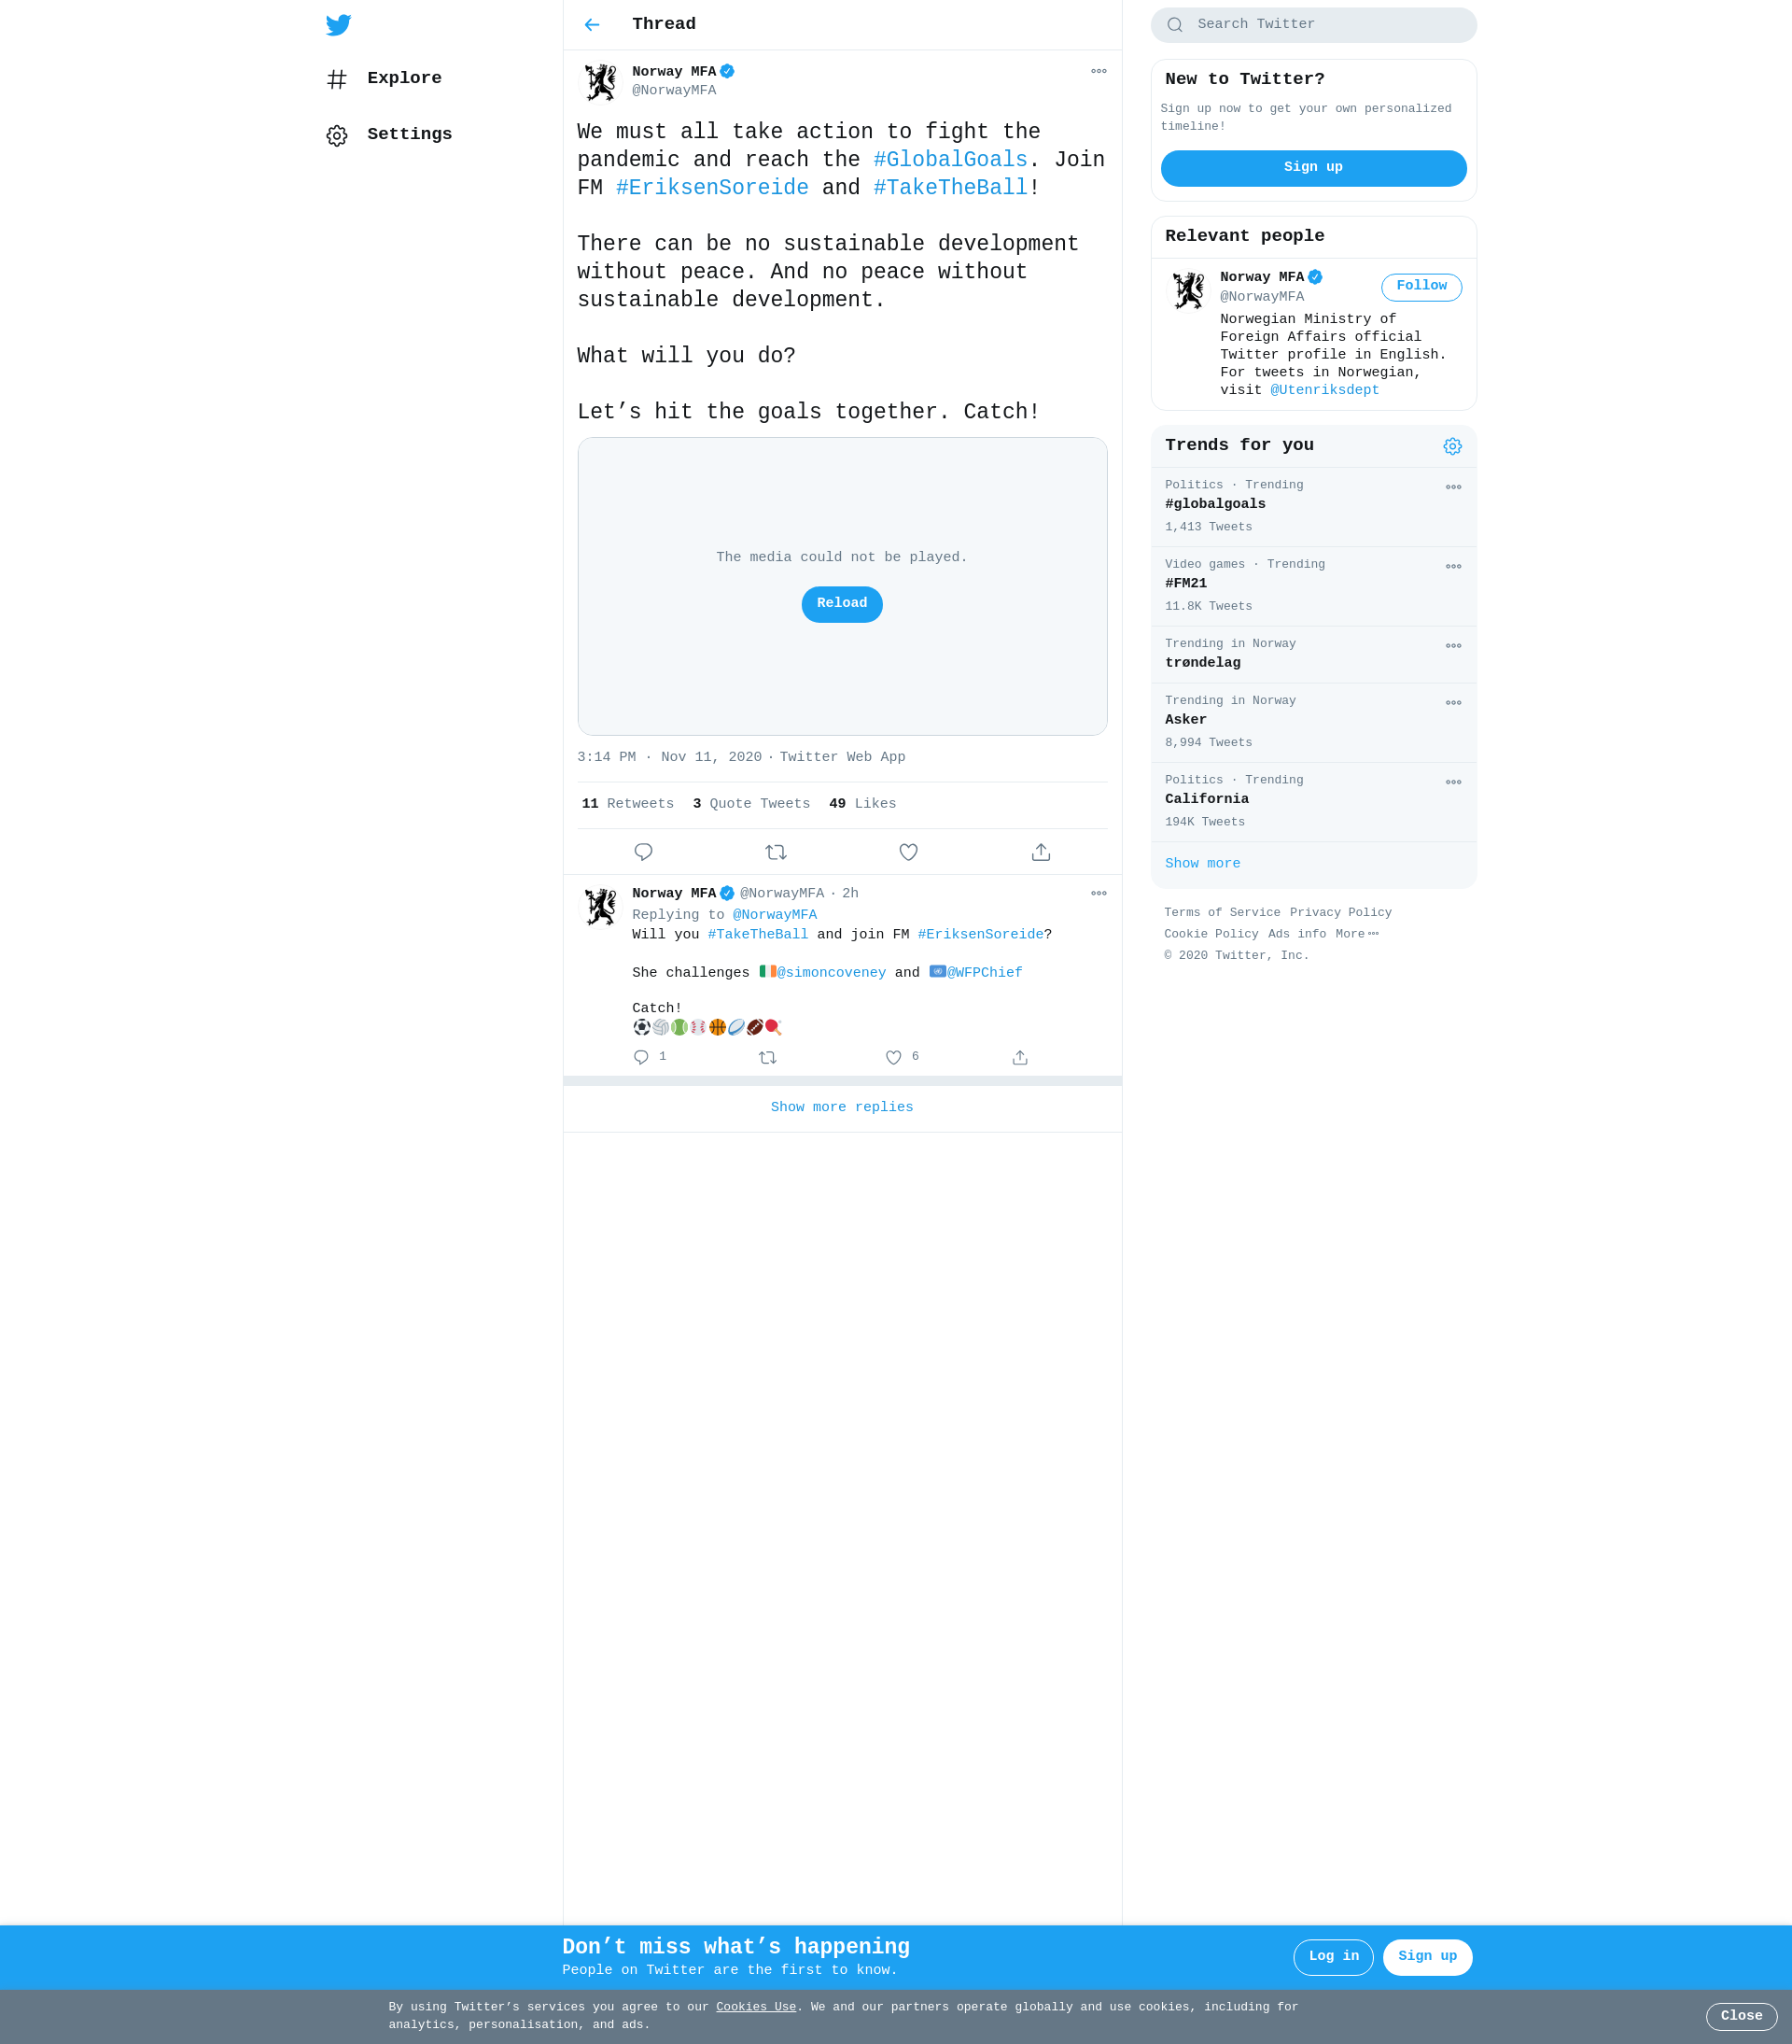
Task: Share the main tweet via share icon
Action: [x=1041, y=852]
